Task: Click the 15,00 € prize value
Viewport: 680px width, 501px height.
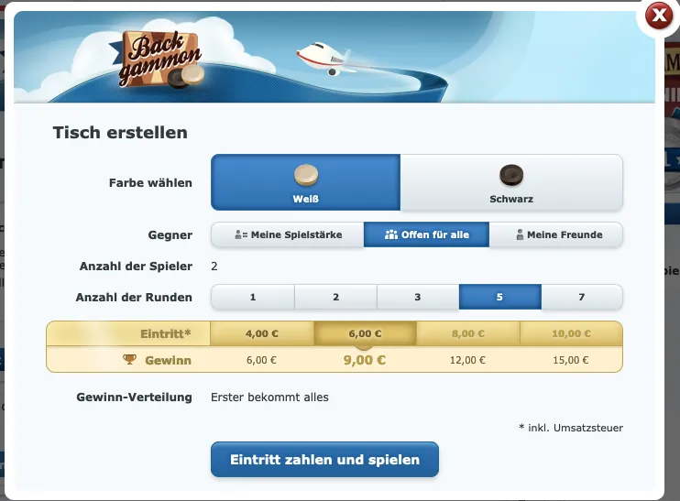Action: (571, 360)
